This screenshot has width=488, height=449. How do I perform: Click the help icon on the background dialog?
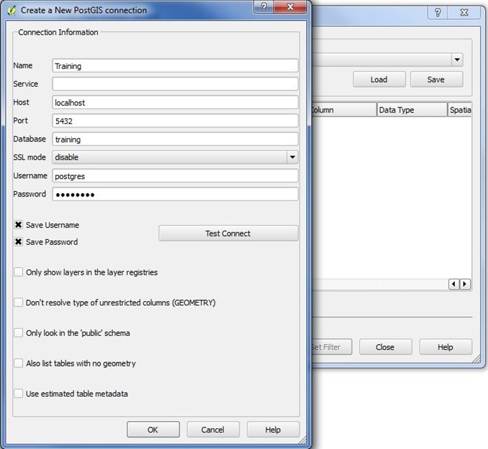(438, 13)
